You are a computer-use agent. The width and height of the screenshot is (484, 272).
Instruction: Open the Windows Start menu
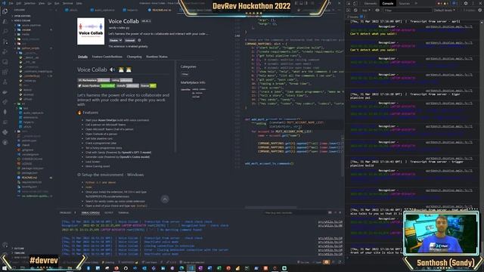tap(5, 268)
